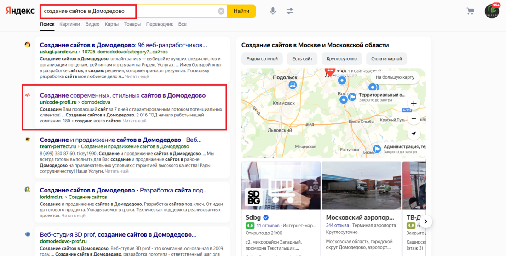The image size is (506, 256).
Task: Click the Yandex logo
Action: pos(20,11)
